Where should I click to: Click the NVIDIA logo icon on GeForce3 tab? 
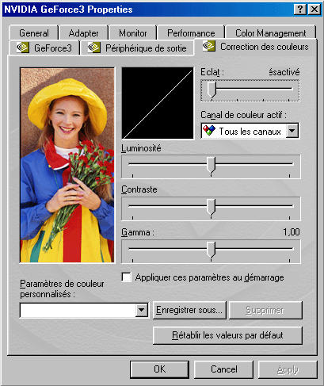tap(23, 48)
